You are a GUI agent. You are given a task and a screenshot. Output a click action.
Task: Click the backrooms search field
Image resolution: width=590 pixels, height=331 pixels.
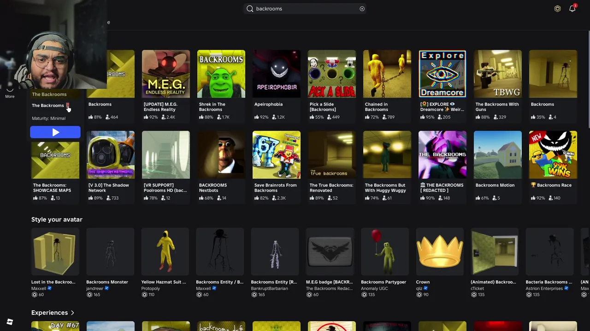coord(305,9)
